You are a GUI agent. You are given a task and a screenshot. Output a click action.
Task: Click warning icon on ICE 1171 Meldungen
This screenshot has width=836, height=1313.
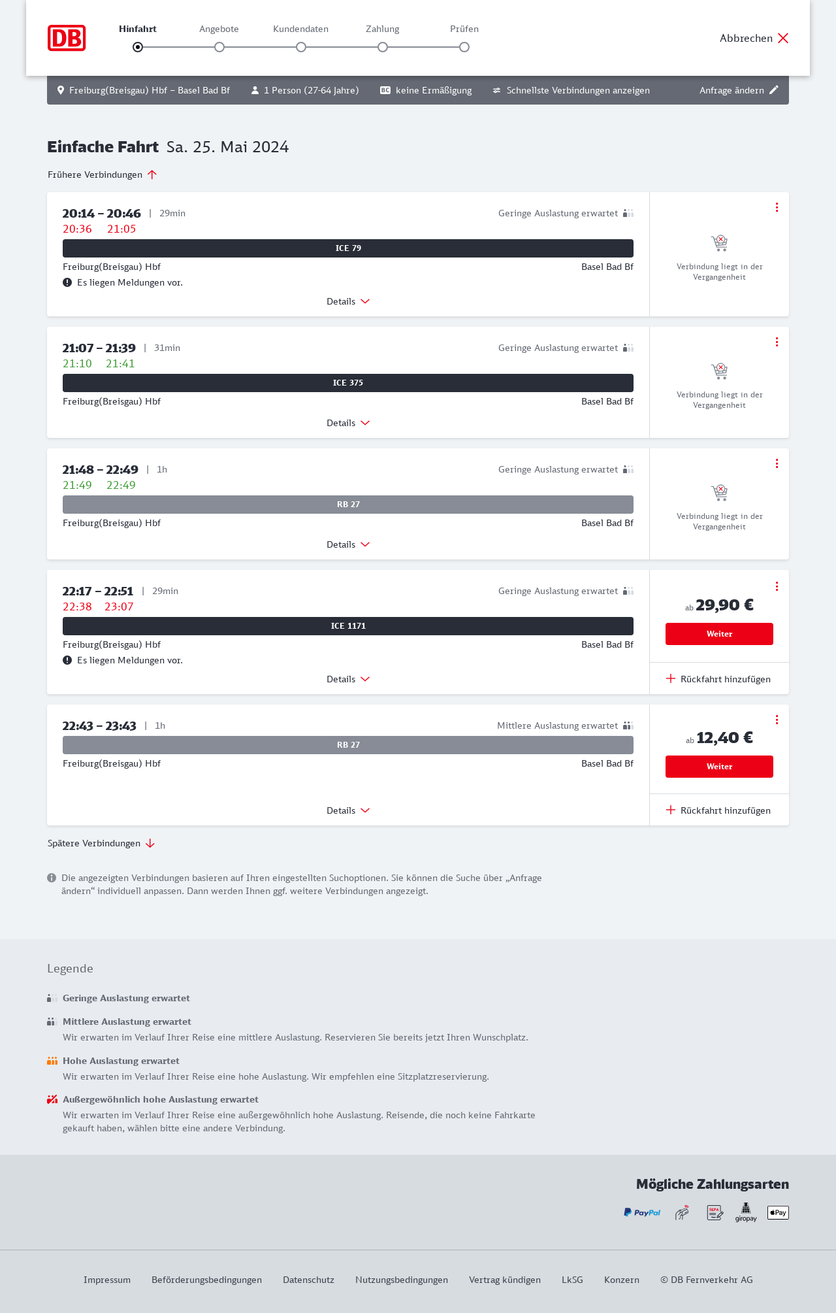pos(67,660)
